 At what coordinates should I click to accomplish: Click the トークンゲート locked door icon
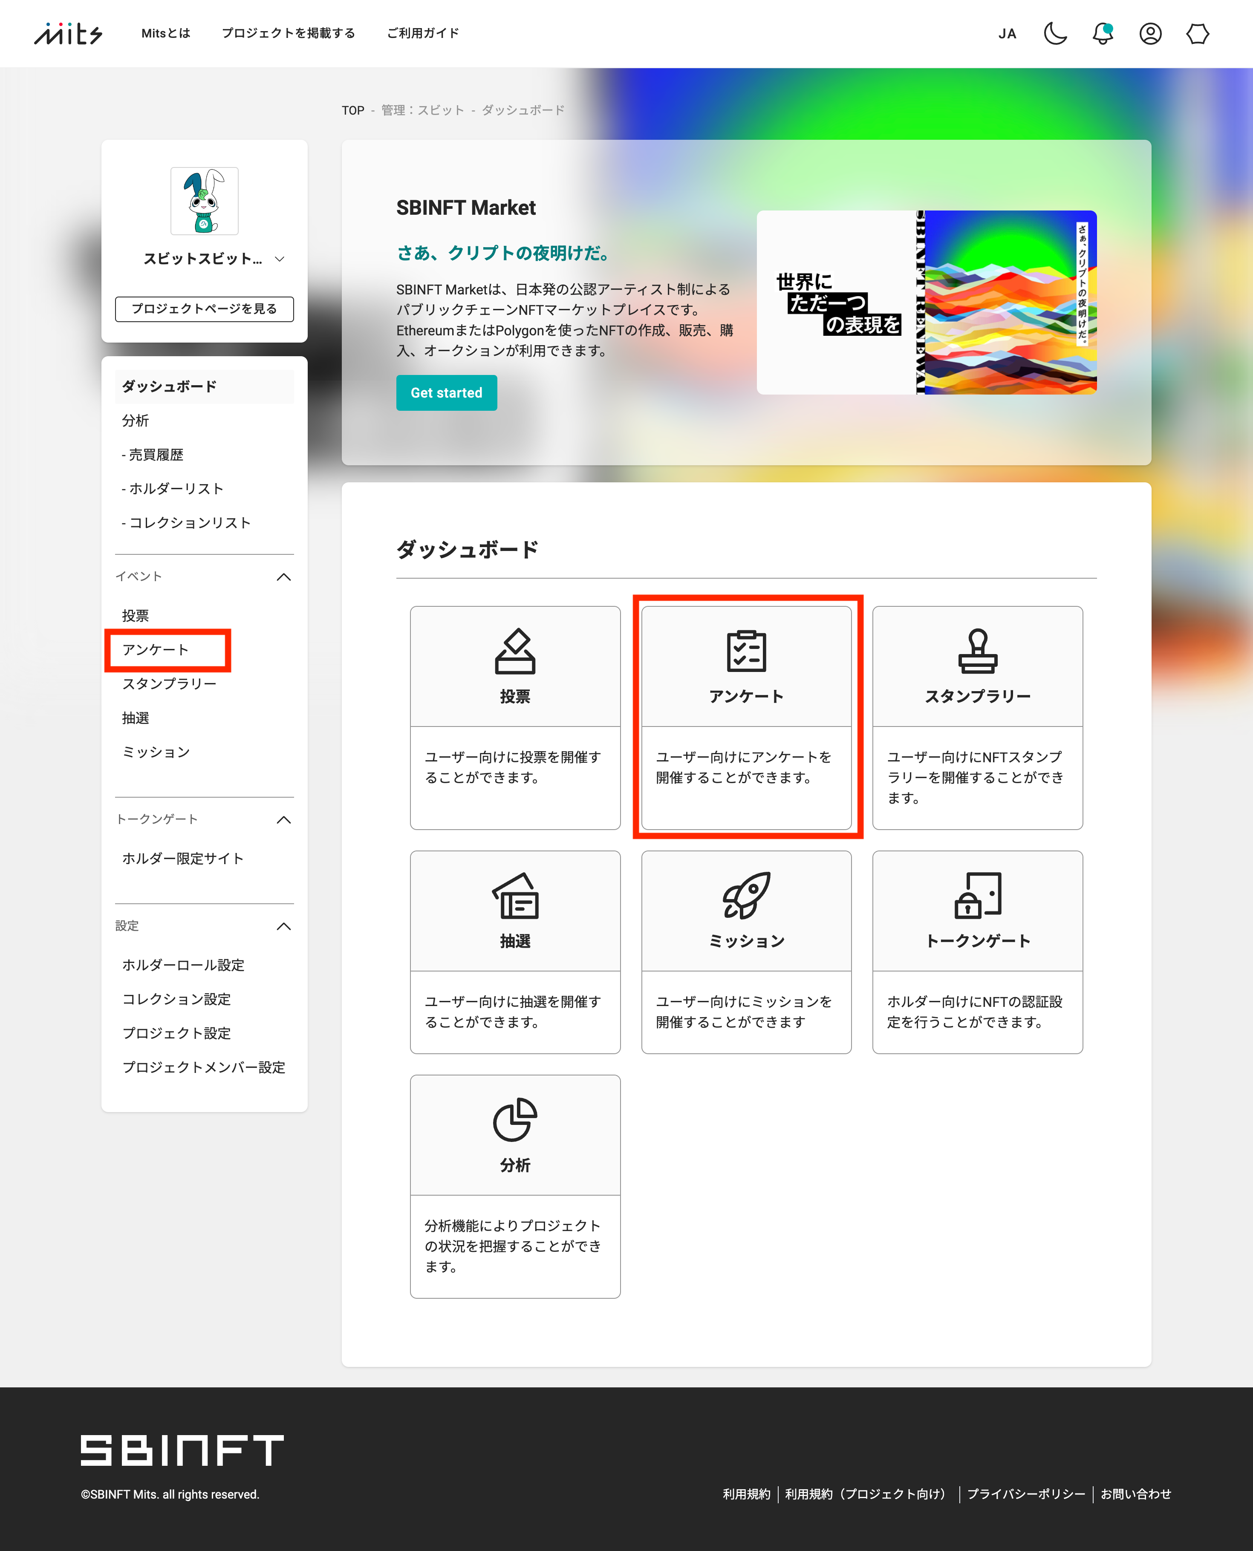coord(978,896)
